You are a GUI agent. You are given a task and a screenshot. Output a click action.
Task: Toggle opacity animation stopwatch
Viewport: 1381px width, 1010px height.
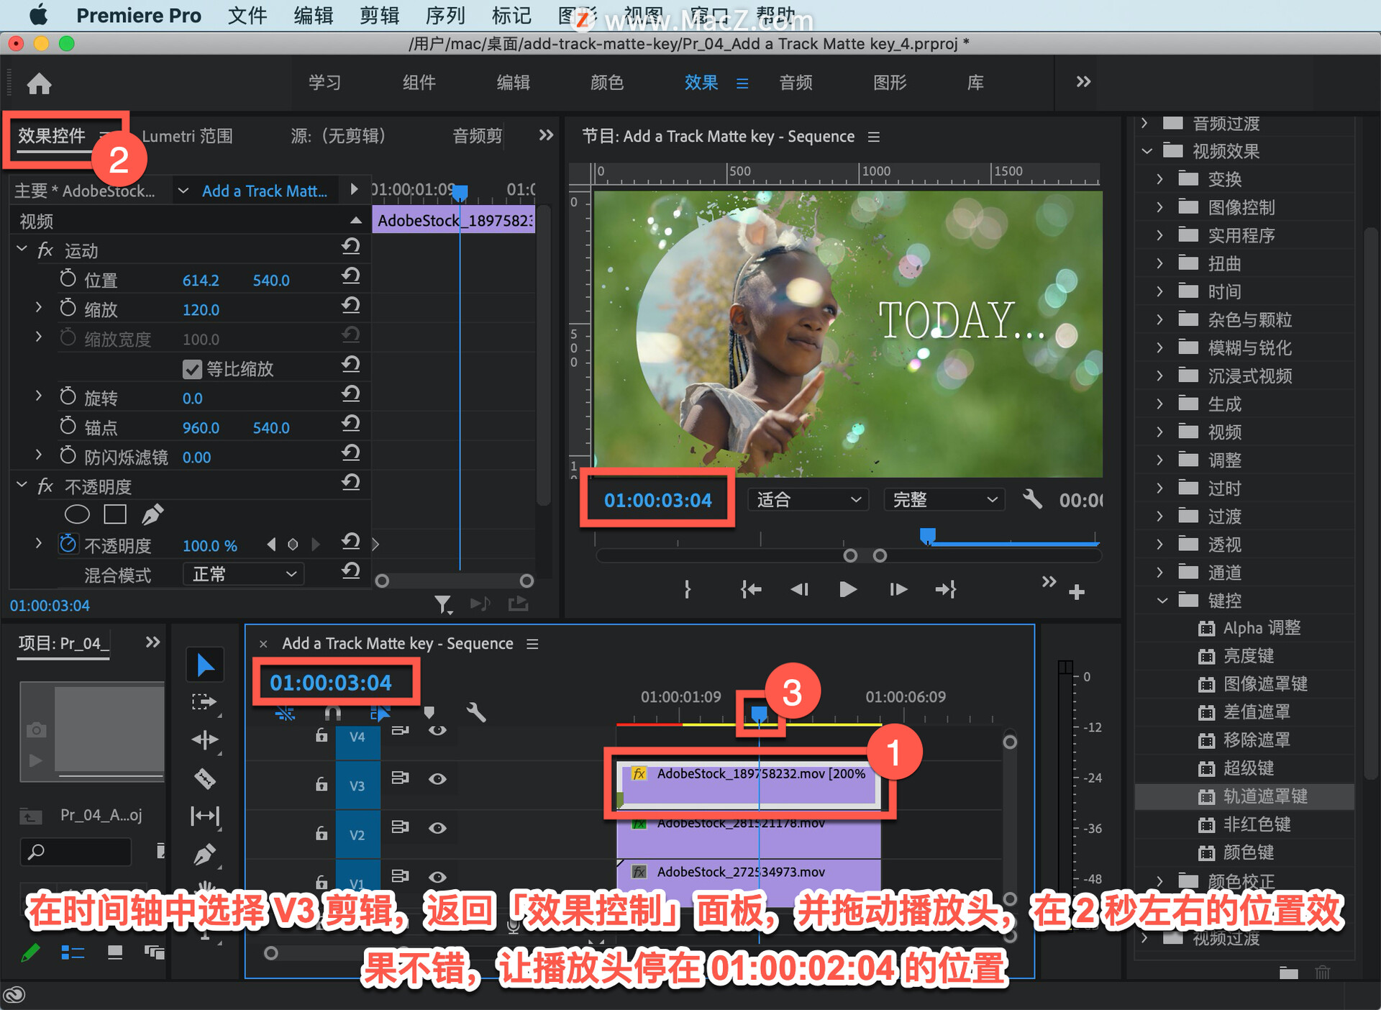click(x=68, y=544)
